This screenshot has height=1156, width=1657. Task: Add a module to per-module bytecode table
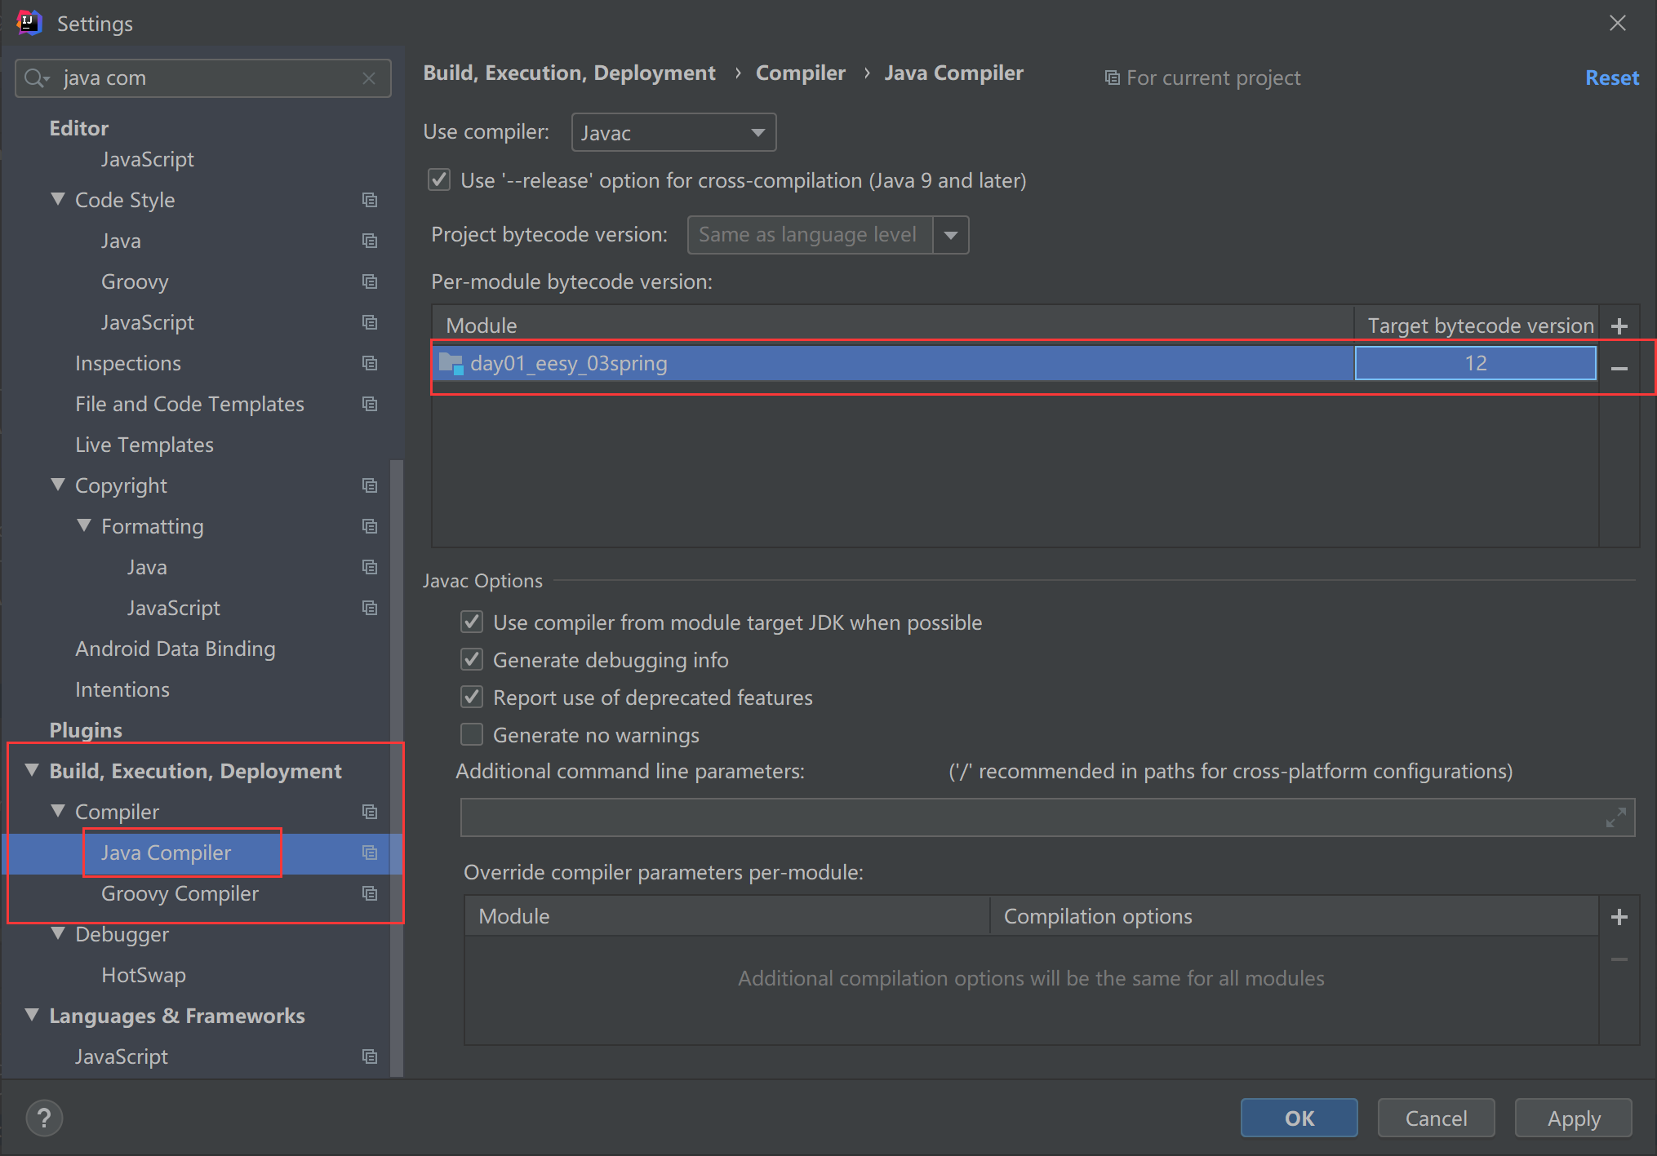click(1619, 326)
